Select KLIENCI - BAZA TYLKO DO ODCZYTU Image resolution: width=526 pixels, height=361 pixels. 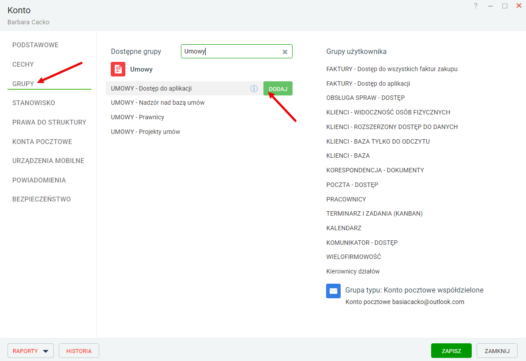[x=378, y=141]
